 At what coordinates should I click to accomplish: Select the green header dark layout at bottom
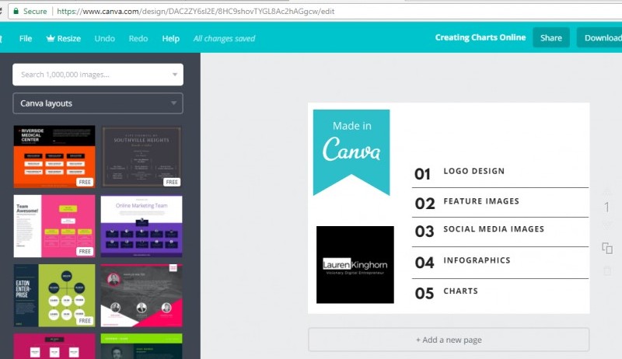point(142,347)
